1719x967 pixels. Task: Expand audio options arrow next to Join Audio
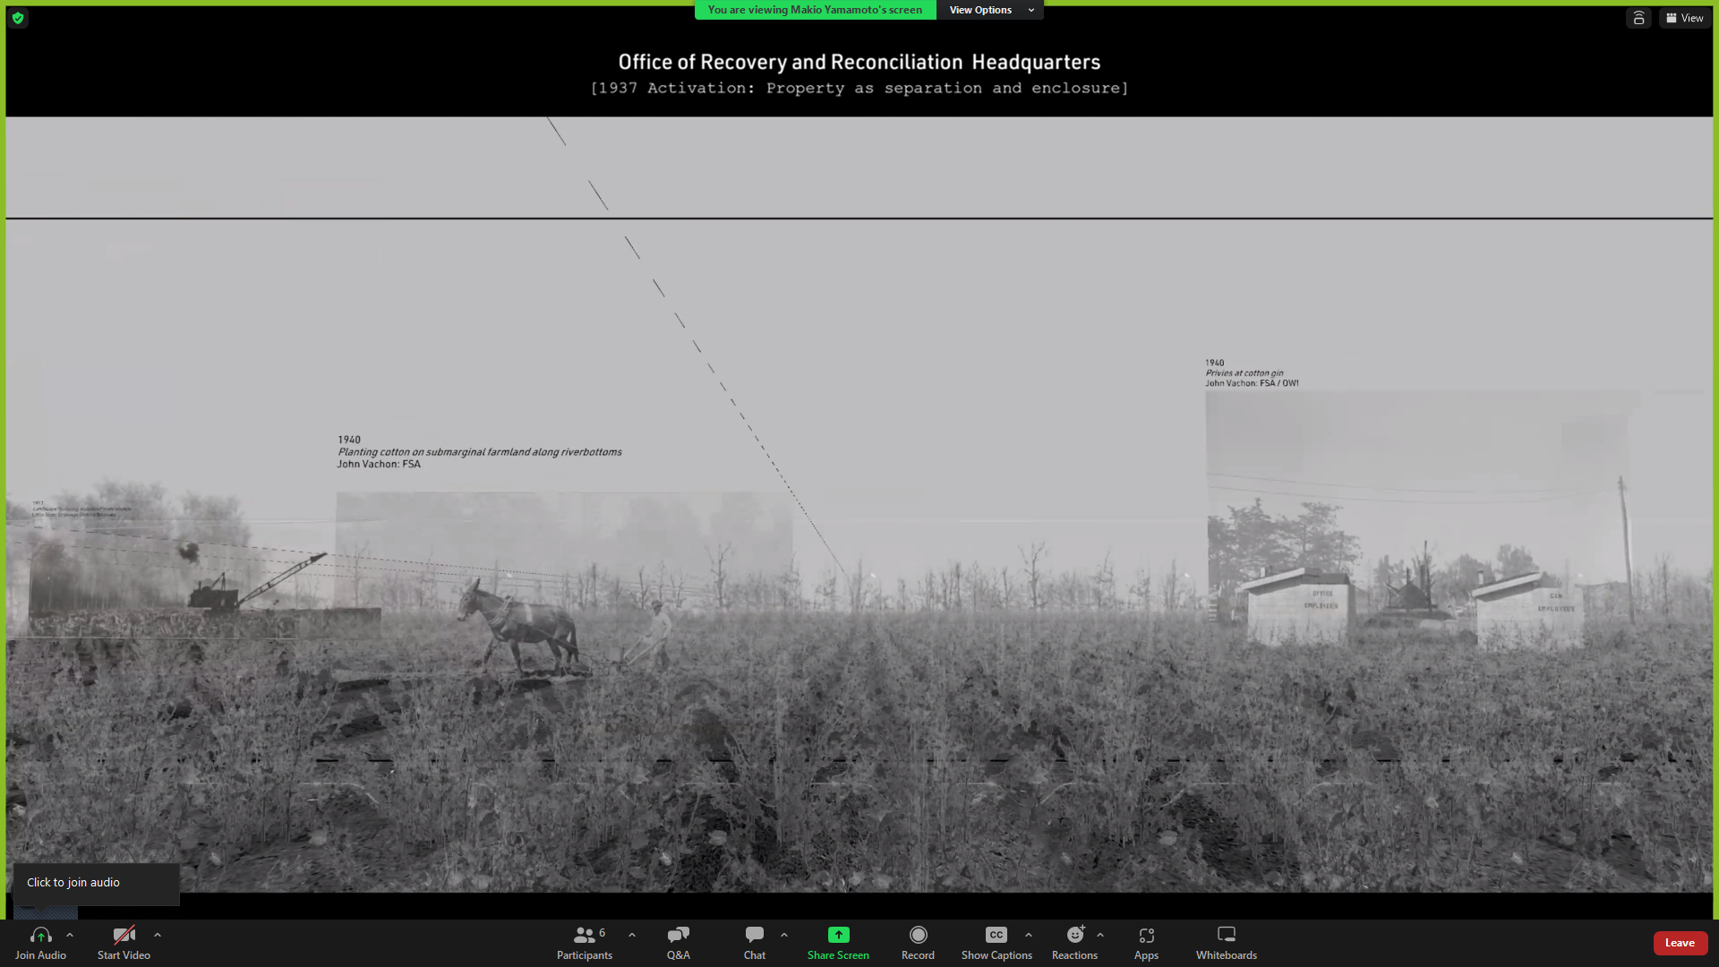click(x=70, y=935)
